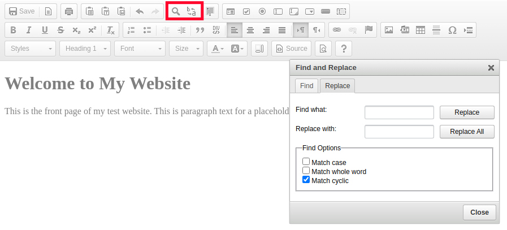Viewport: 507px width, 230px height.
Task: Insert a special character with Omega icon
Action: click(452, 30)
